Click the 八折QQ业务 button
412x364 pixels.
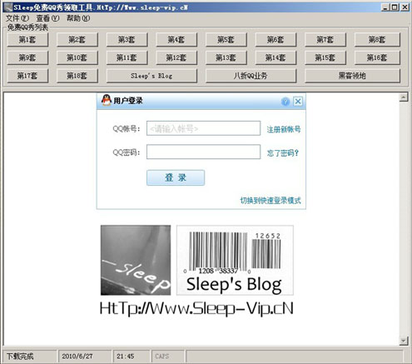click(251, 76)
